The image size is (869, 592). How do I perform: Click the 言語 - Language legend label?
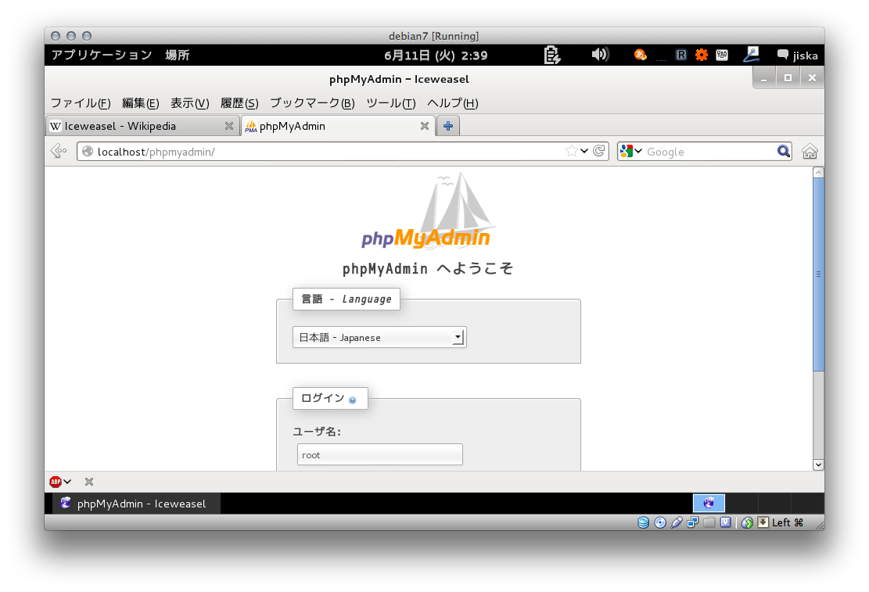(347, 299)
